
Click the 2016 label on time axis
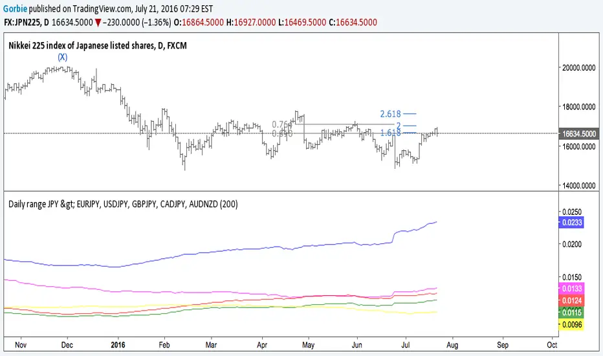click(118, 345)
